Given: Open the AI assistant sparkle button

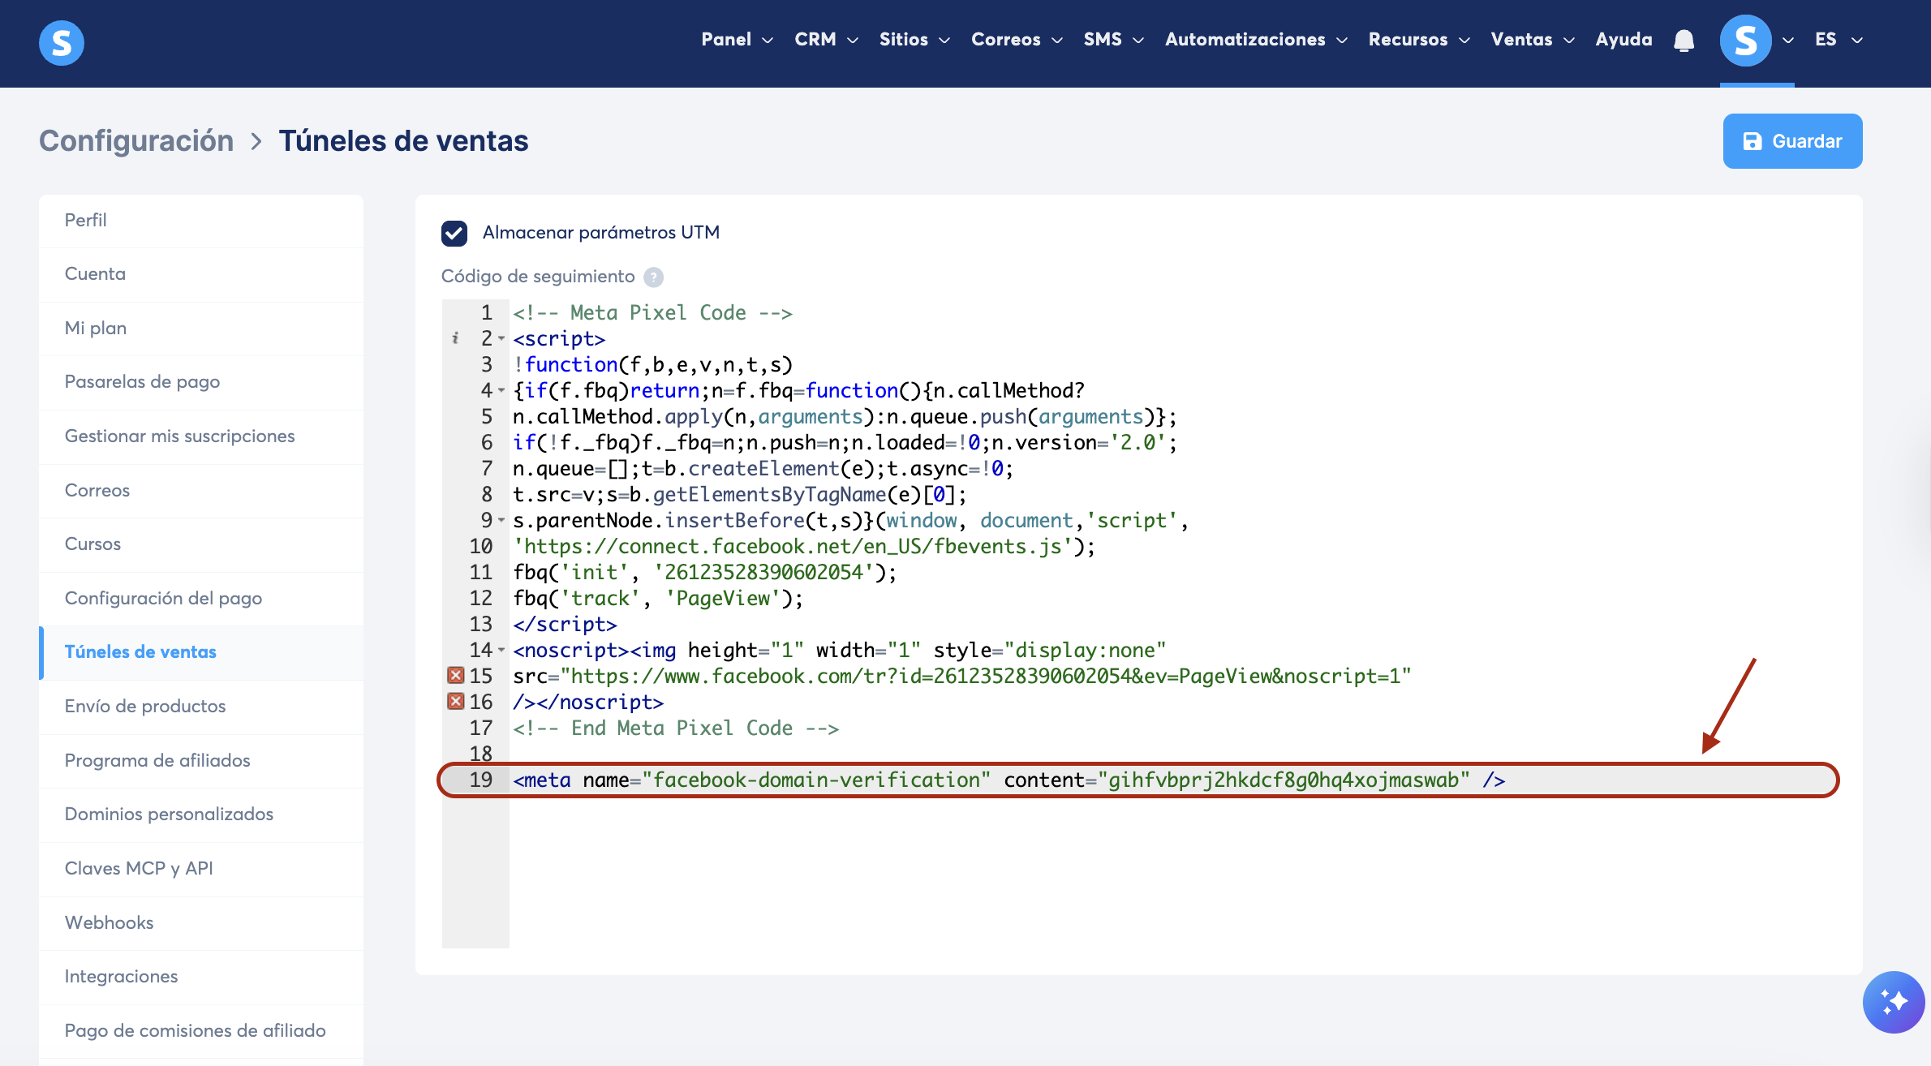Looking at the screenshot, I should [1893, 1002].
